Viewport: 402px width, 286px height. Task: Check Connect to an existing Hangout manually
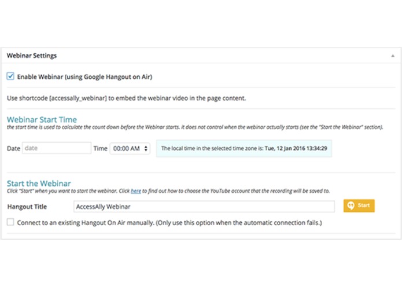pyautogui.click(x=10, y=222)
